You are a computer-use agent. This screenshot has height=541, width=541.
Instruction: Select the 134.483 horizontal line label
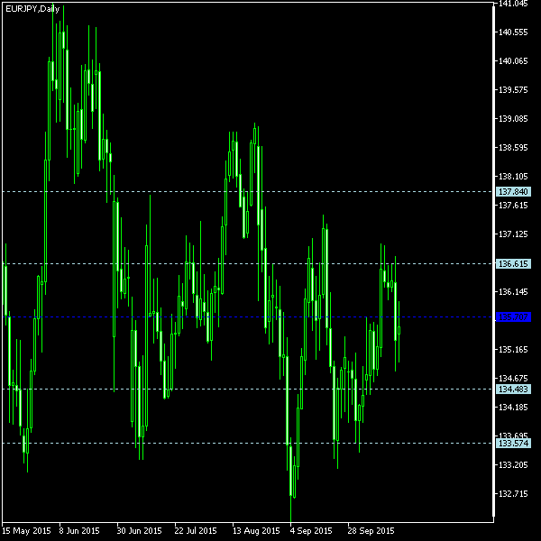tap(513, 390)
